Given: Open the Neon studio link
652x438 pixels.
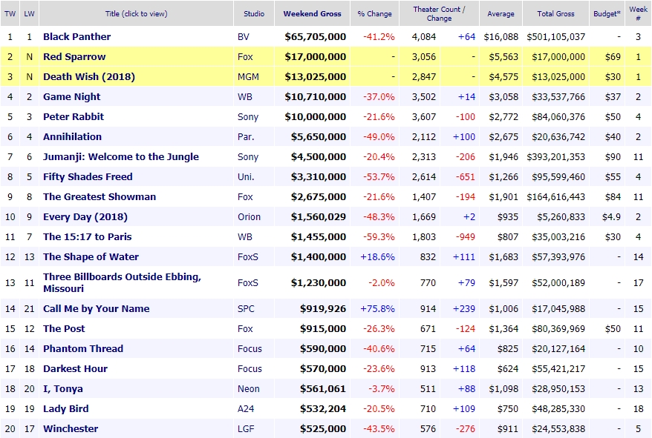Looking at the screenshot, I should [248, 388].
